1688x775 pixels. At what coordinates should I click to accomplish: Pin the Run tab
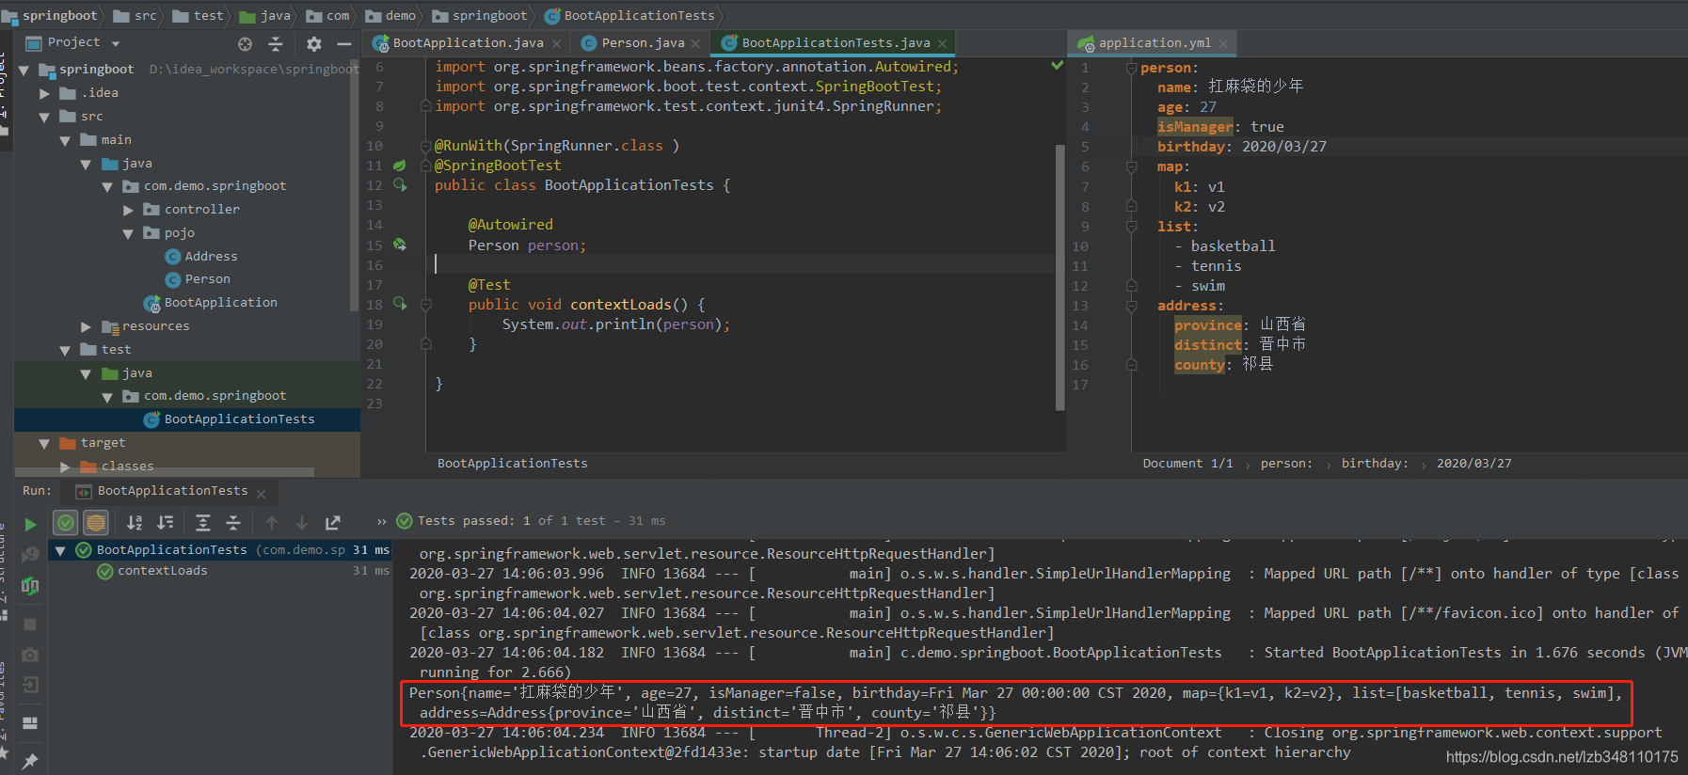point(30,760)
